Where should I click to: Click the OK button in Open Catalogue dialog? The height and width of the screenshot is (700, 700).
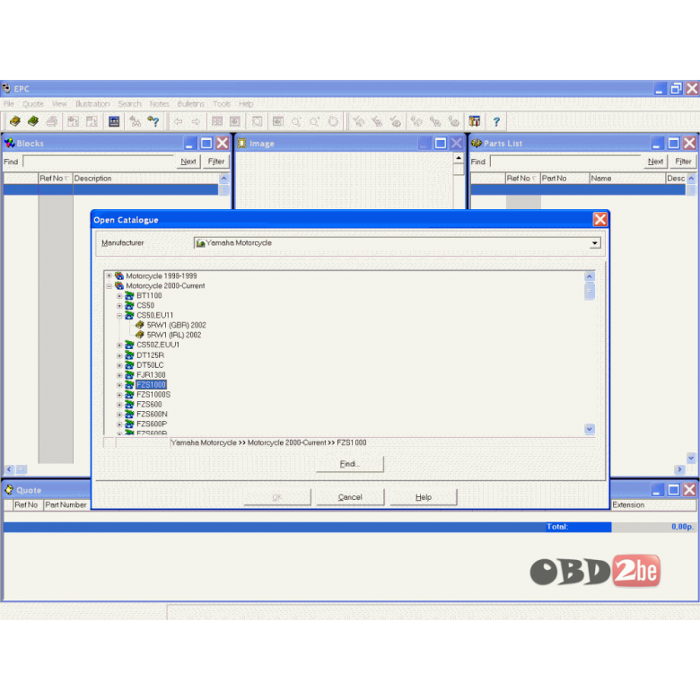click(277, 497)
